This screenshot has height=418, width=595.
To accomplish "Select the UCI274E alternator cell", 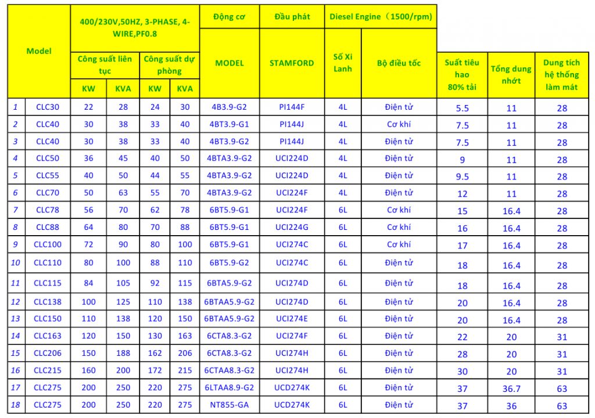I will pos(291,318).
